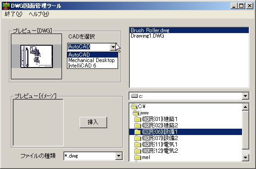Viewport: 256px width, 169px height.
Task: Choose Mechanical Desktop from the list
Action: [x=92, y=60]
